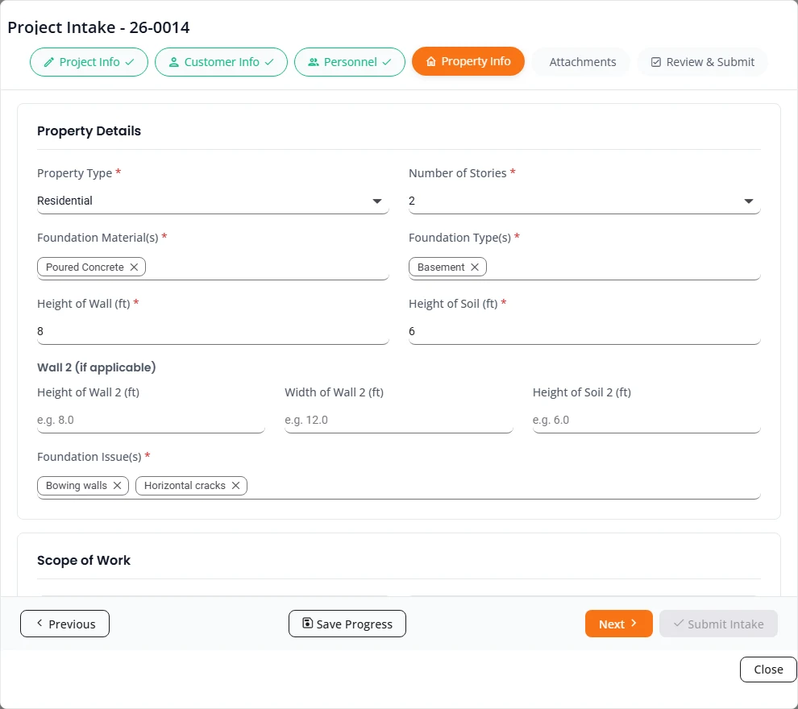
Task: Expand the Number of Stories dropdown
Action: 584,201
